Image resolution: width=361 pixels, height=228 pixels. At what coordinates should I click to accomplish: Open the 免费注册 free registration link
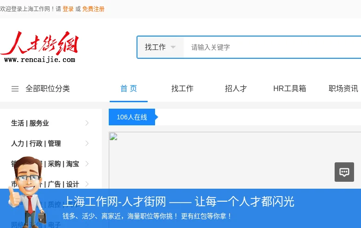coord(93,9)
